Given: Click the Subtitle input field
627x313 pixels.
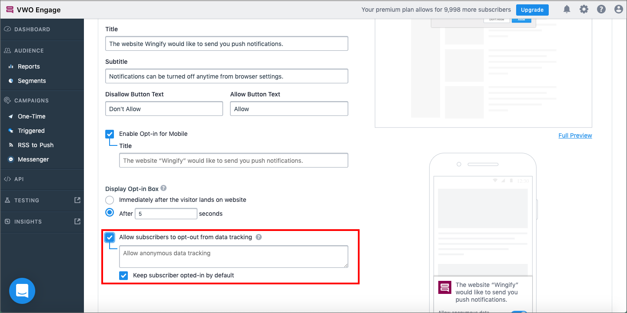Looking at the screenshot, I should coord(227,76).
